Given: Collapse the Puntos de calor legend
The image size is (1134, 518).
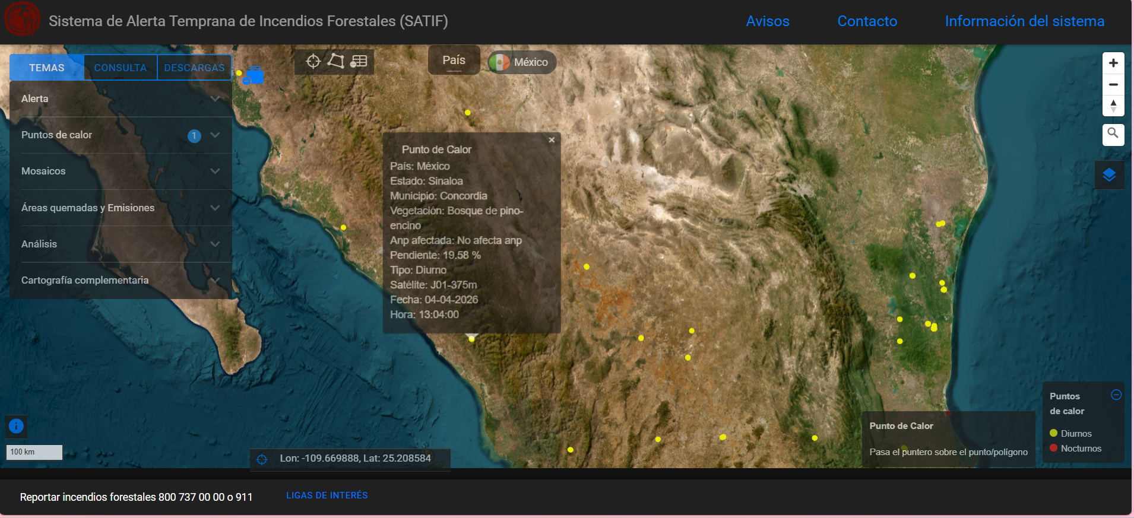Looking at the screenshot, I should pos(1116,395).
